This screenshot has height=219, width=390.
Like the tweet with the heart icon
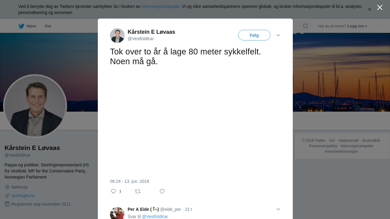click(162, 191)
